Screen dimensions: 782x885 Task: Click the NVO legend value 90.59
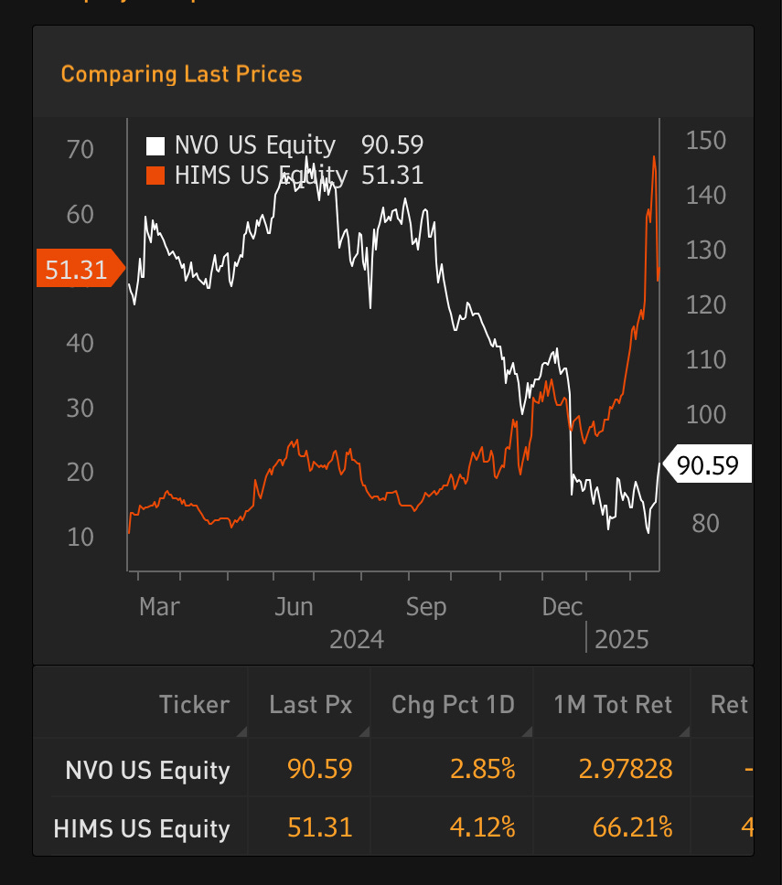(x=392, y=145)
